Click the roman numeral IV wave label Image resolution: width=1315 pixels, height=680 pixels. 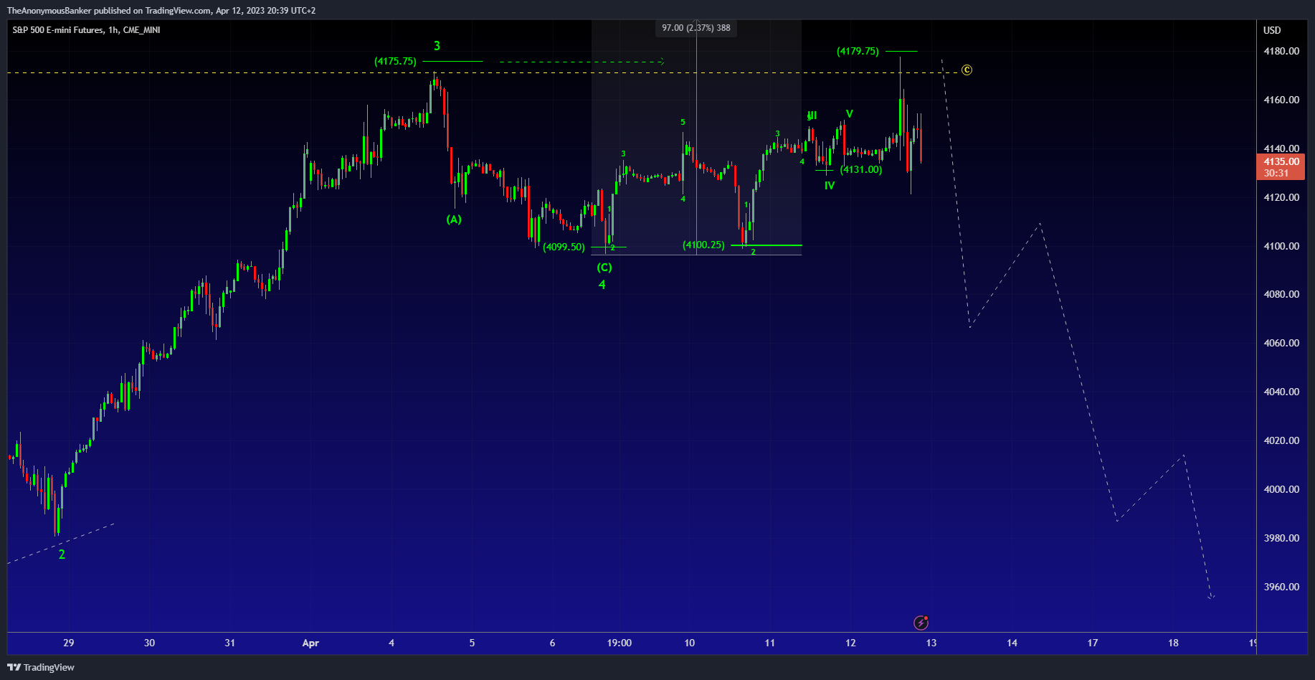[x=830, y=185]
